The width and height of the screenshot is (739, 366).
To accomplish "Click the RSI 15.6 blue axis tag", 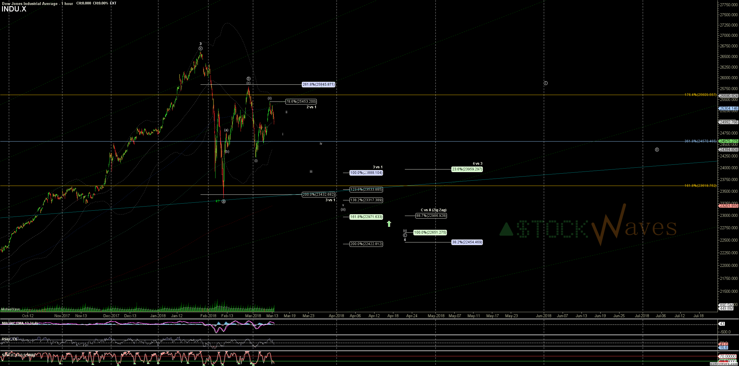I will point(723,347).
